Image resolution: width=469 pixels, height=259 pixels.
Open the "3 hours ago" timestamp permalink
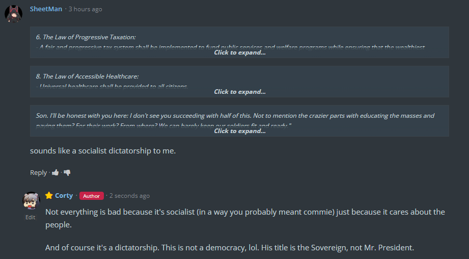85,9
